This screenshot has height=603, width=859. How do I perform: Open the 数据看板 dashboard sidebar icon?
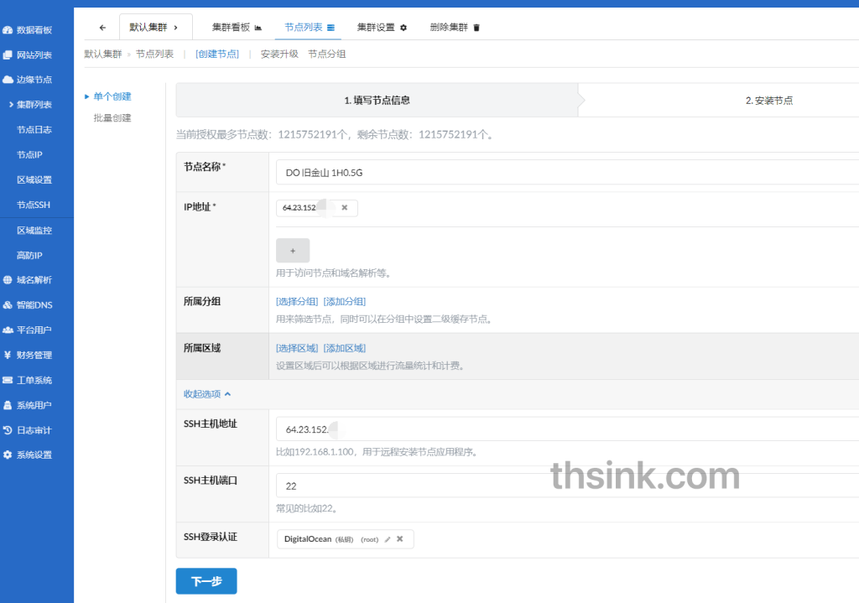click(x=8, y=30)
